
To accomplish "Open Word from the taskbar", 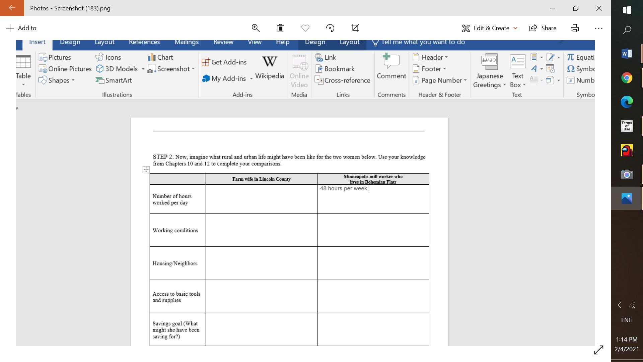I will pyautogui.click(x=627, y=54).
